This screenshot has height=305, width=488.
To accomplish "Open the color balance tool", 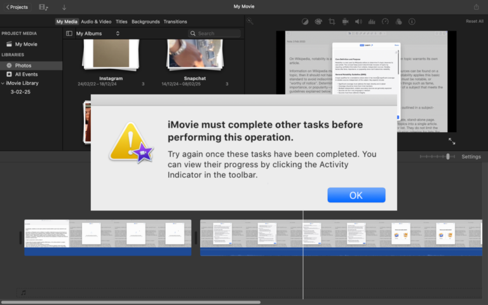I will coord(304,21).
